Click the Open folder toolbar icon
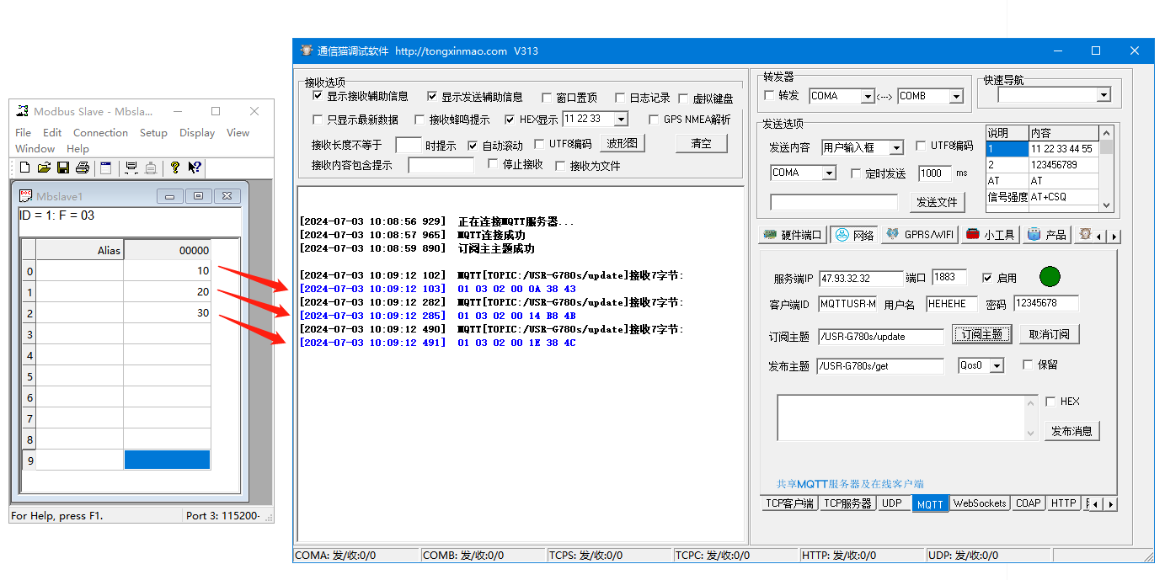Viewport: 1165px width, 580px height. tap(45, 168)
